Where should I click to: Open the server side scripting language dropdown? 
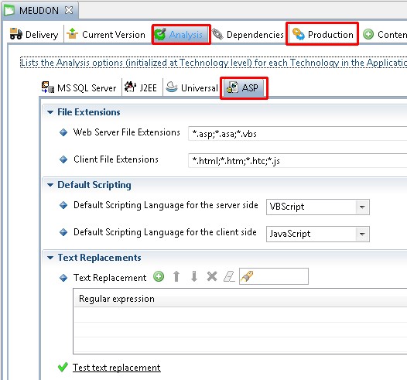click(x=362, y=207)
